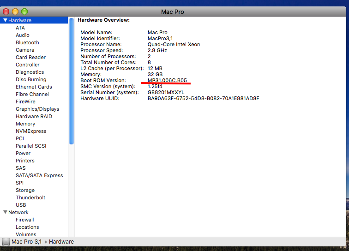The height and width of the screenshot is (251, 349).
Task: Collapse the Network disclosure triangle
Action: (6, 212)
